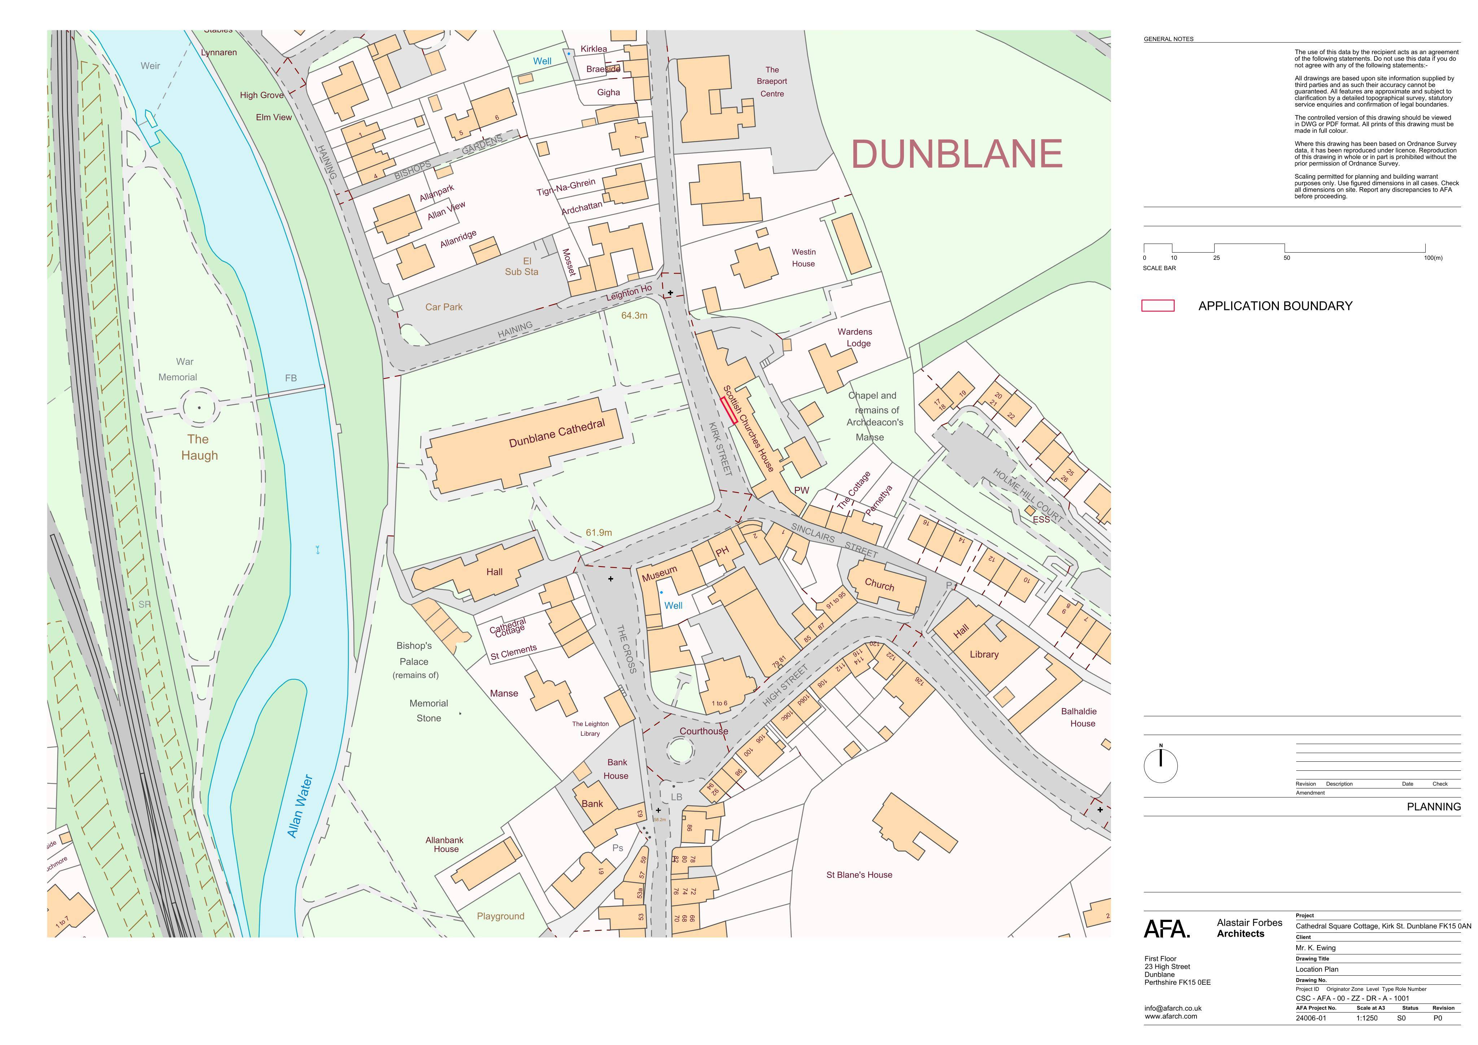Click the Chapel and remains label

coord(875,416)
